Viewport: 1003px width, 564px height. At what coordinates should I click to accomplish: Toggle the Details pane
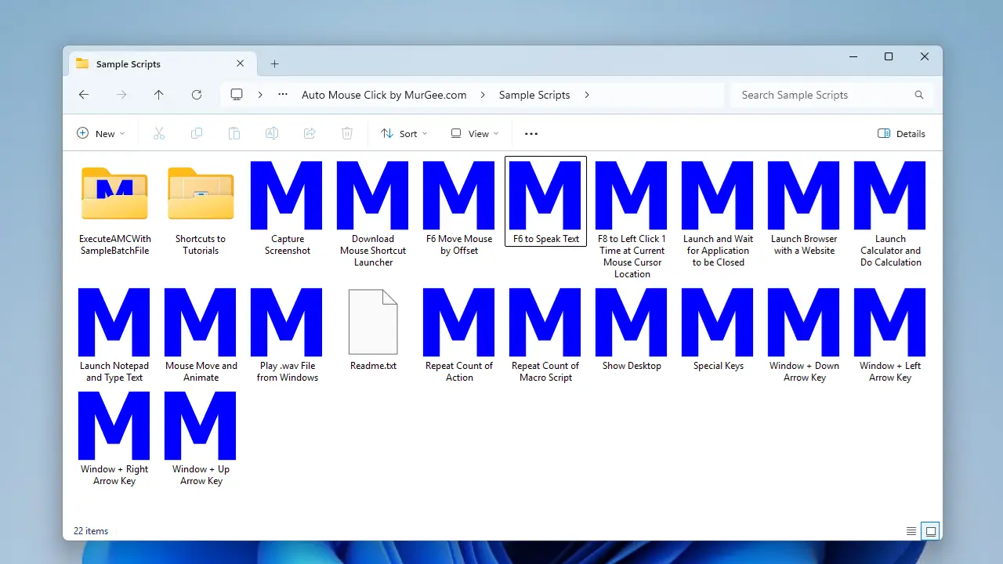tap(901, 134)
